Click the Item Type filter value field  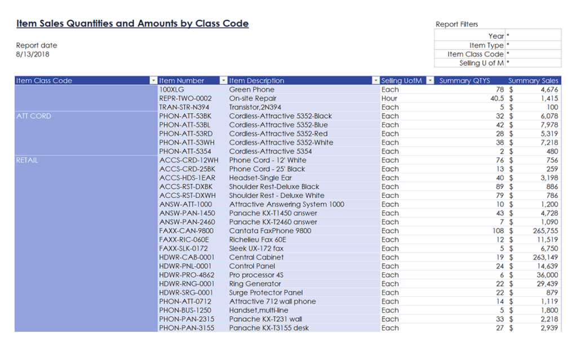[532, 45]
